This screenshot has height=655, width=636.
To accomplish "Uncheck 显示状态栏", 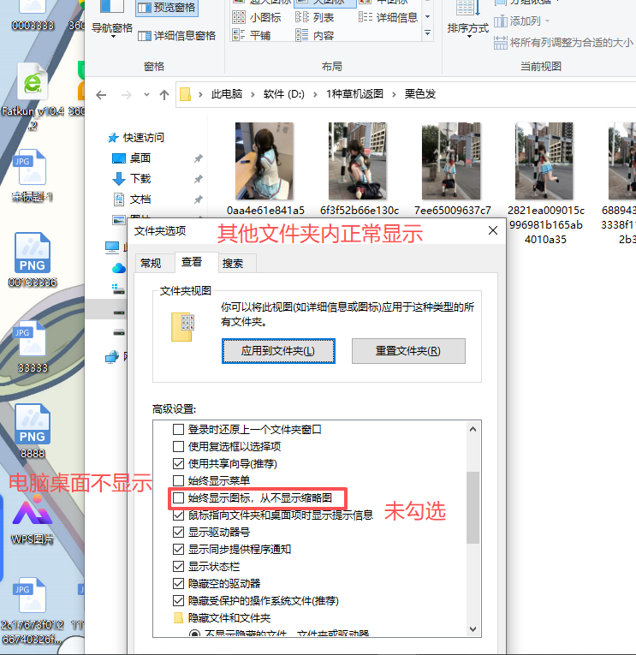I will [178, 567].
